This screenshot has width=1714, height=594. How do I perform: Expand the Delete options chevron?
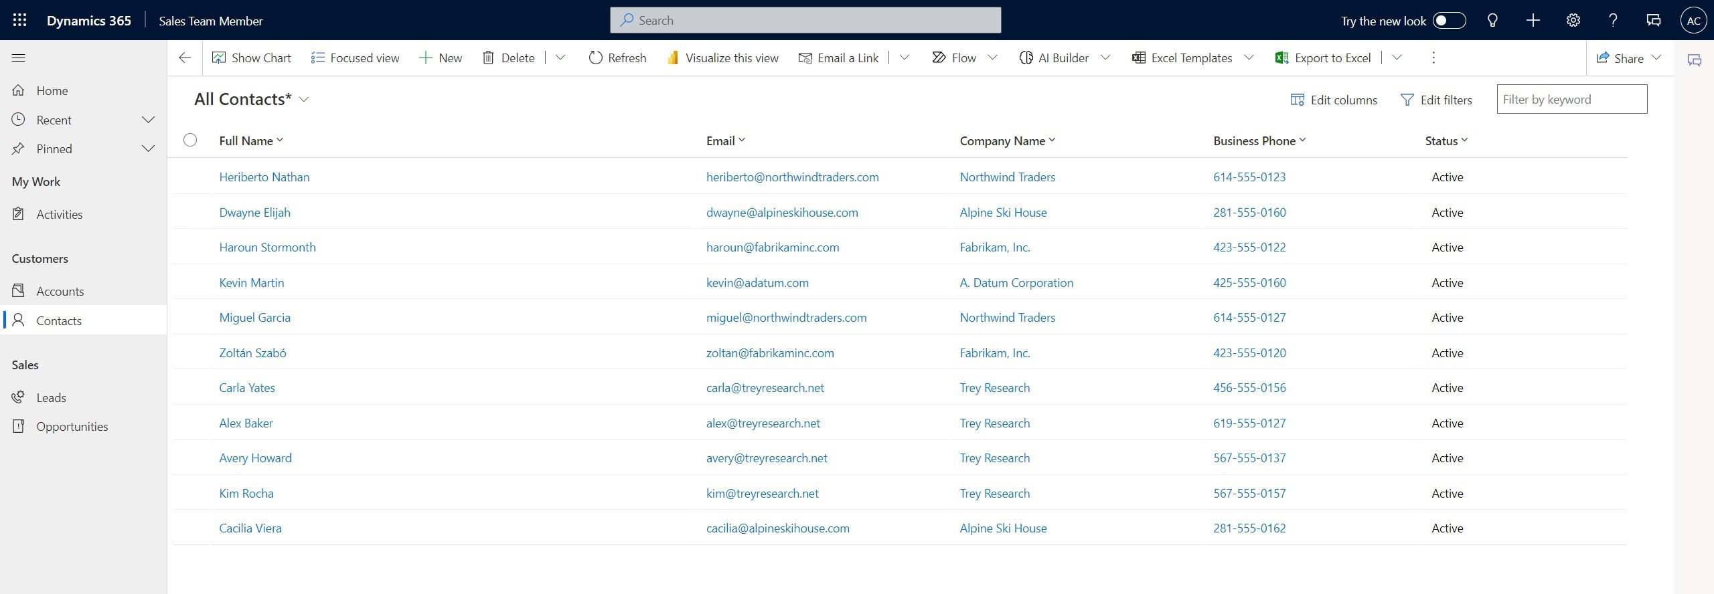click(x=560, y=58)
